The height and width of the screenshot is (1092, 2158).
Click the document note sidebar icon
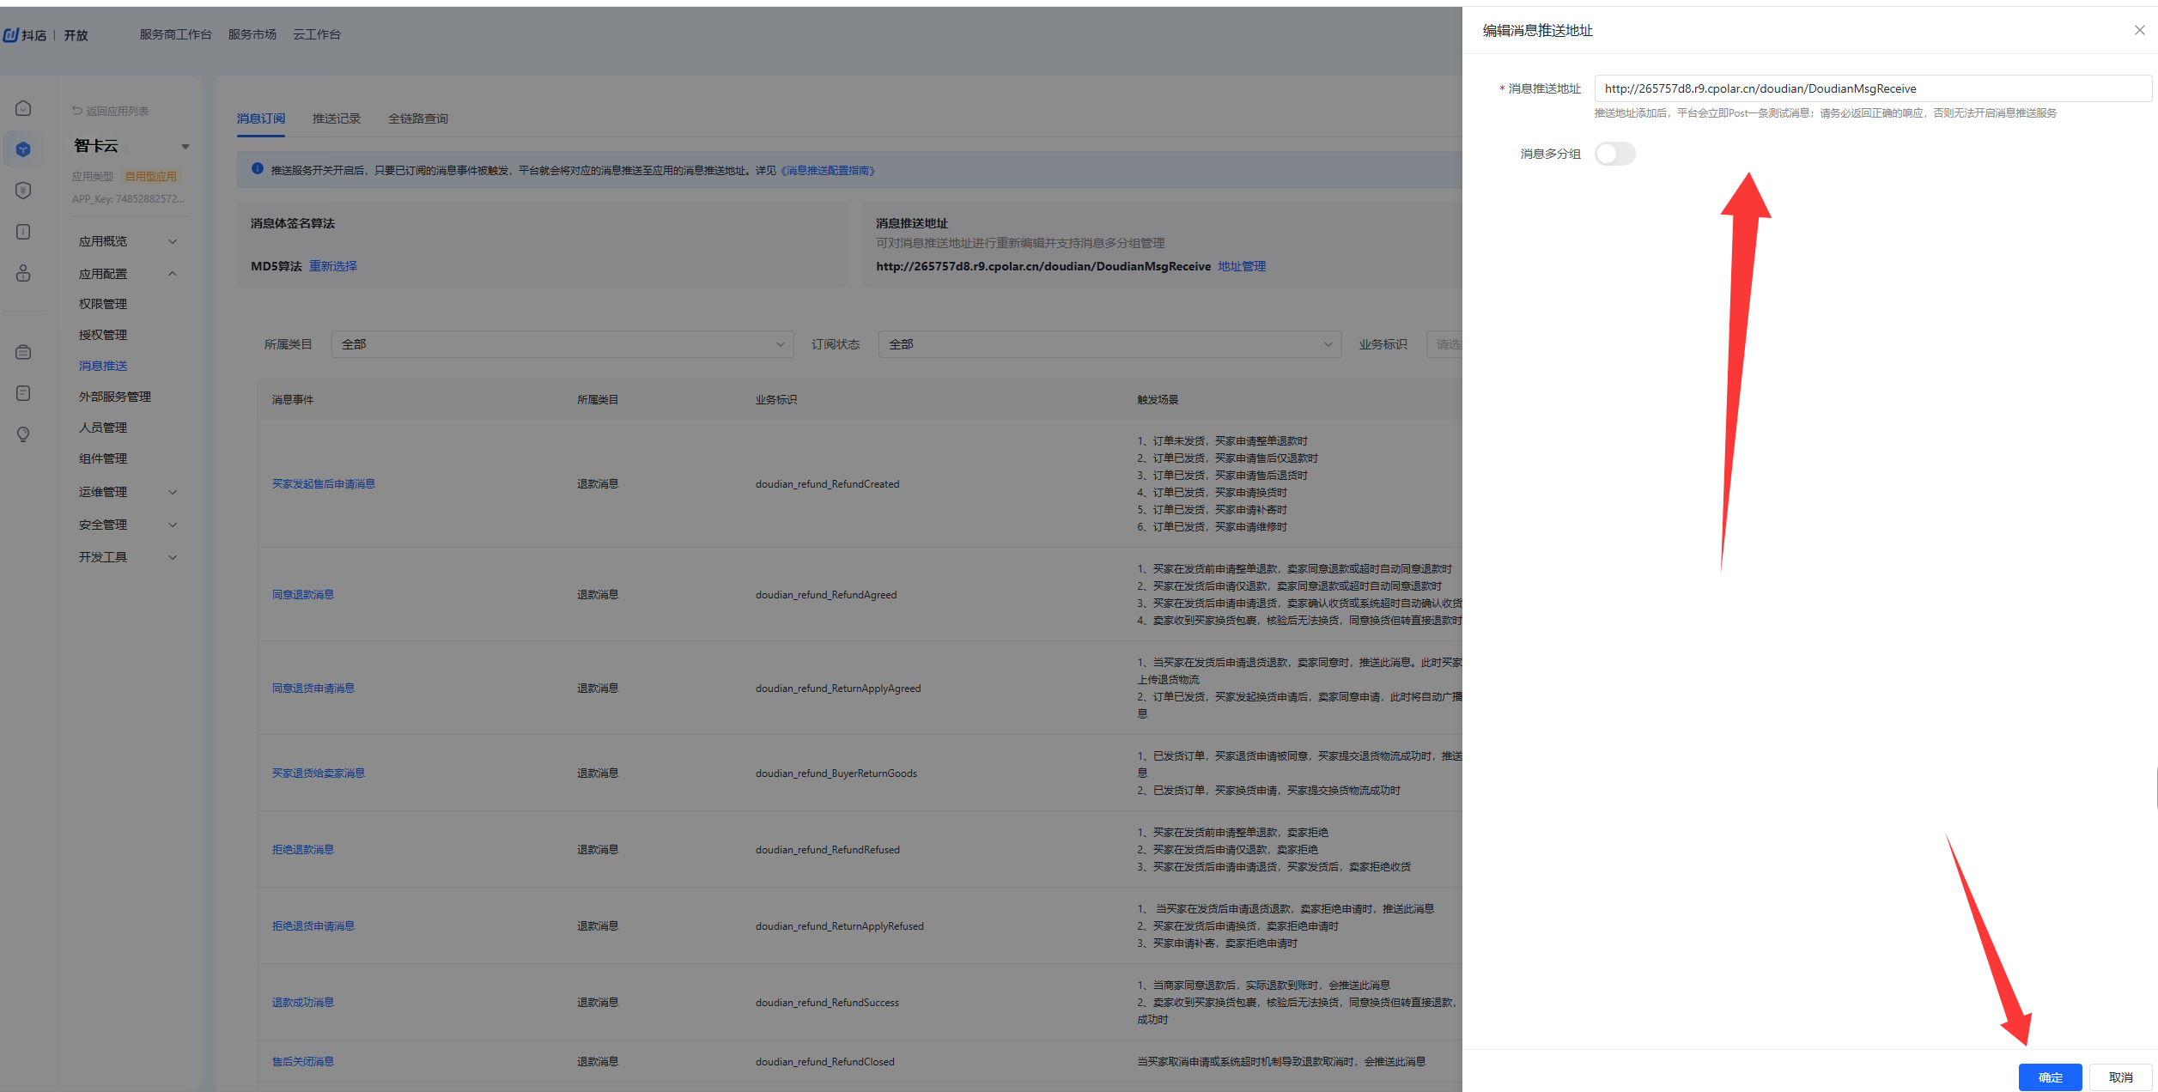[23, 393]
